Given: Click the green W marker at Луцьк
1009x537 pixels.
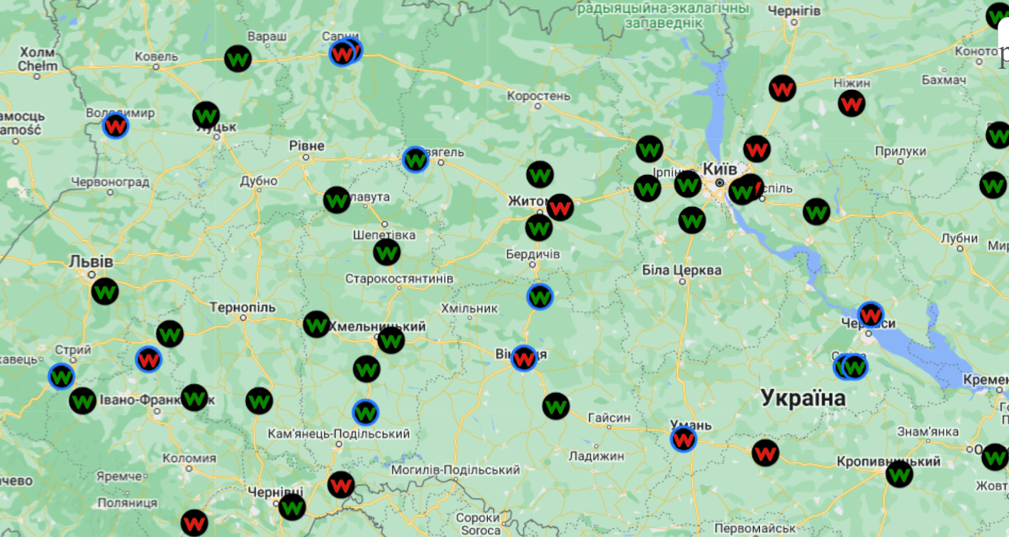Looking at the screenshot, I should [206, 115].
